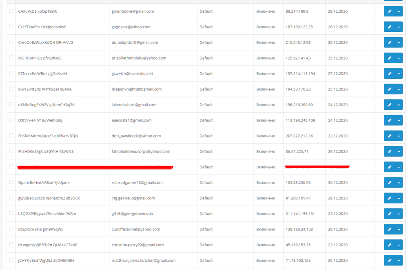
Task: Click pencil icon for donaldpitts10@gmail.com
Action: (x=389, y=42)
